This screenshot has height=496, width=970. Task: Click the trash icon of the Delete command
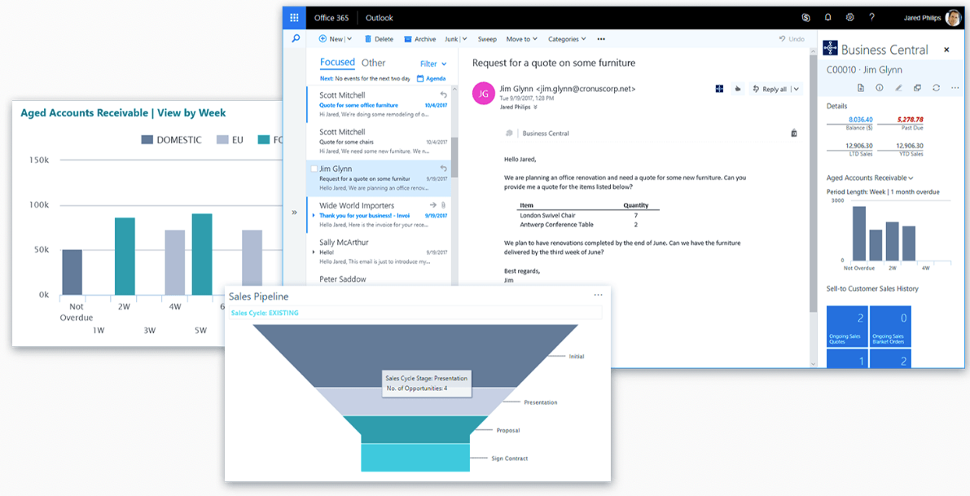point(368,39)
